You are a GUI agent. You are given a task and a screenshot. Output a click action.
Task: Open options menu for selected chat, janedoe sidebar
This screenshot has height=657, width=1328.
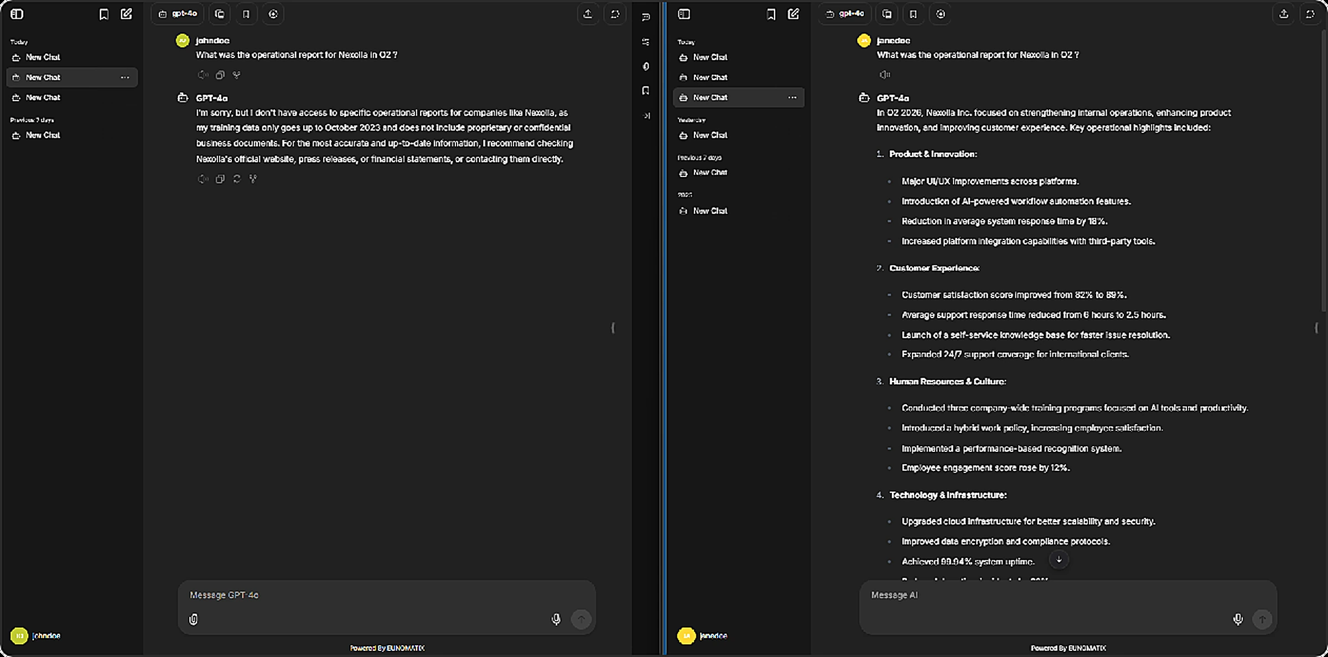point(792,97)
